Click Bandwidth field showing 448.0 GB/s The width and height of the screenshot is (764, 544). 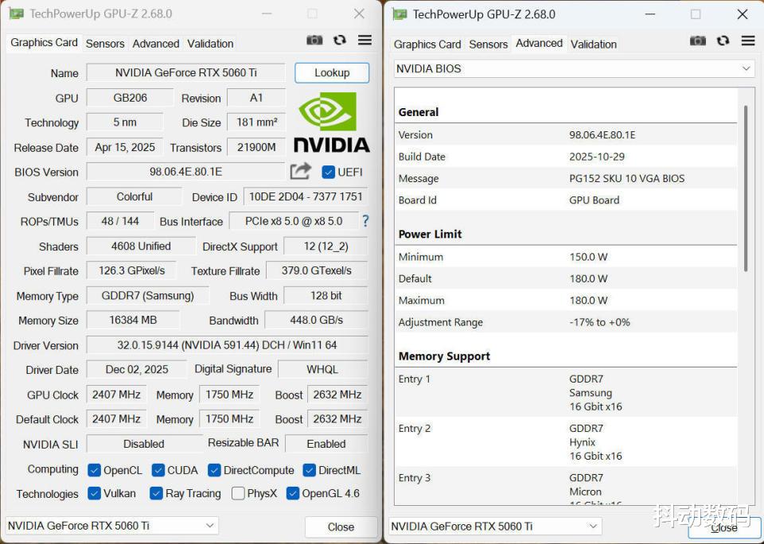(316, 320)
